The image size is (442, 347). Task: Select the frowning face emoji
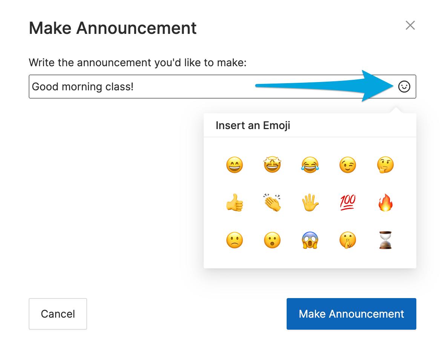pyautogui.click(x=235, y=240)
